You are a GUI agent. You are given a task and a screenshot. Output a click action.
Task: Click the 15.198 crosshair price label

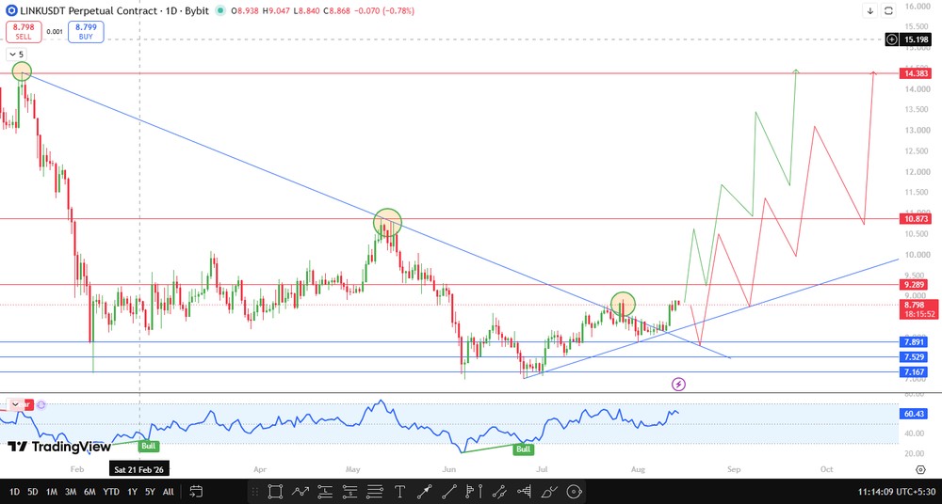tap(917, 39)
